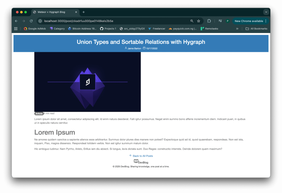
Task: Open the Google AdMob bookmark
Action: (35, 29)
